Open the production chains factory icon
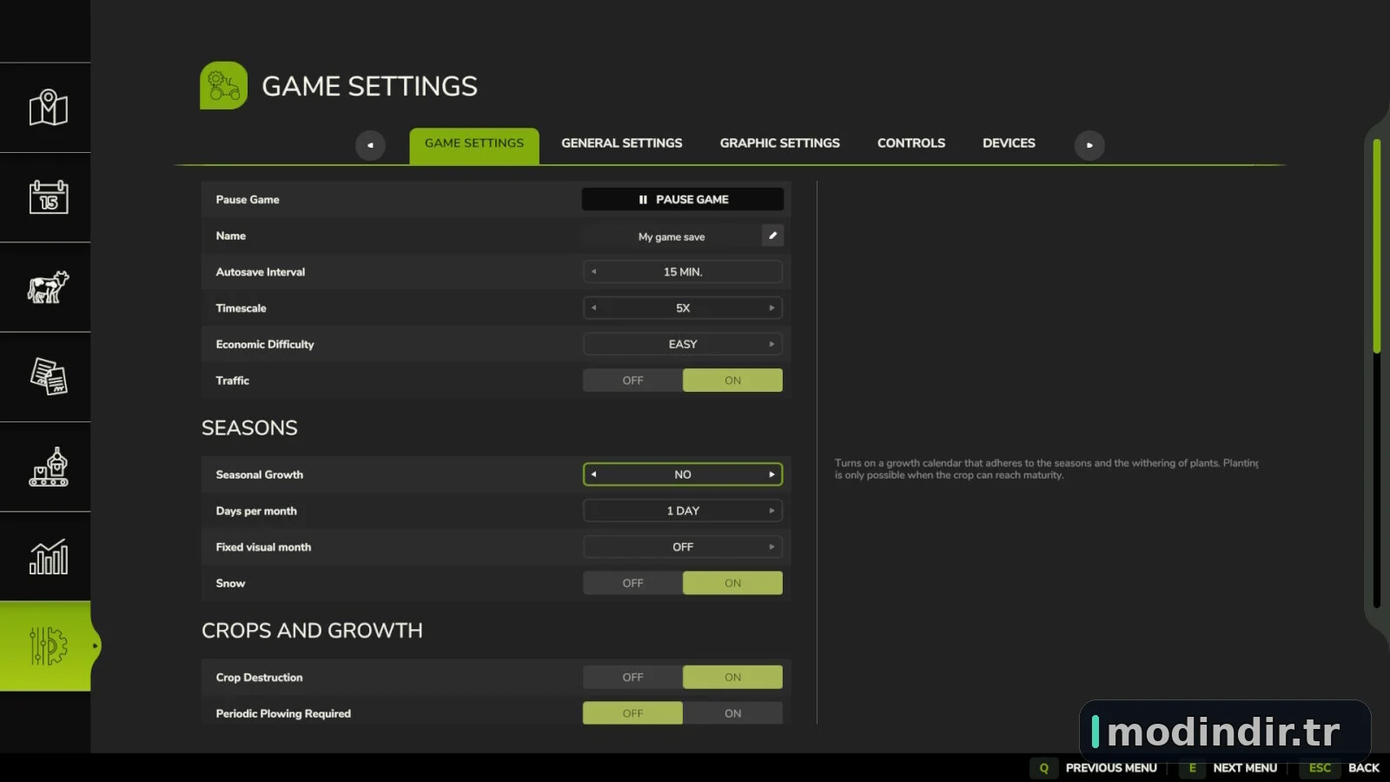1390x782 pixels. (x=48, y=467)
